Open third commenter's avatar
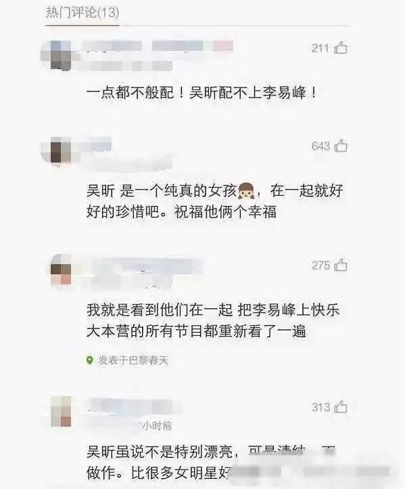Image resolution: width=405 pixels, height=489 pixels. 61,270
